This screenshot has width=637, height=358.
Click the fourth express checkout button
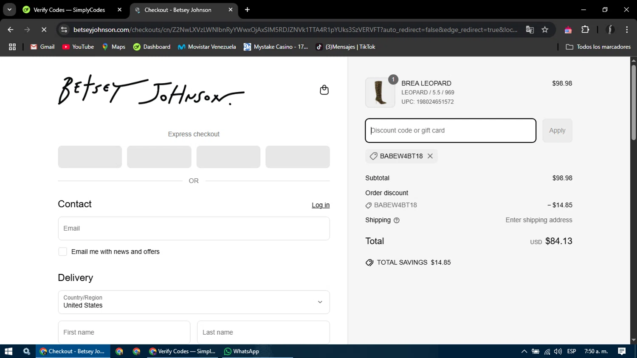click(298, 157)
